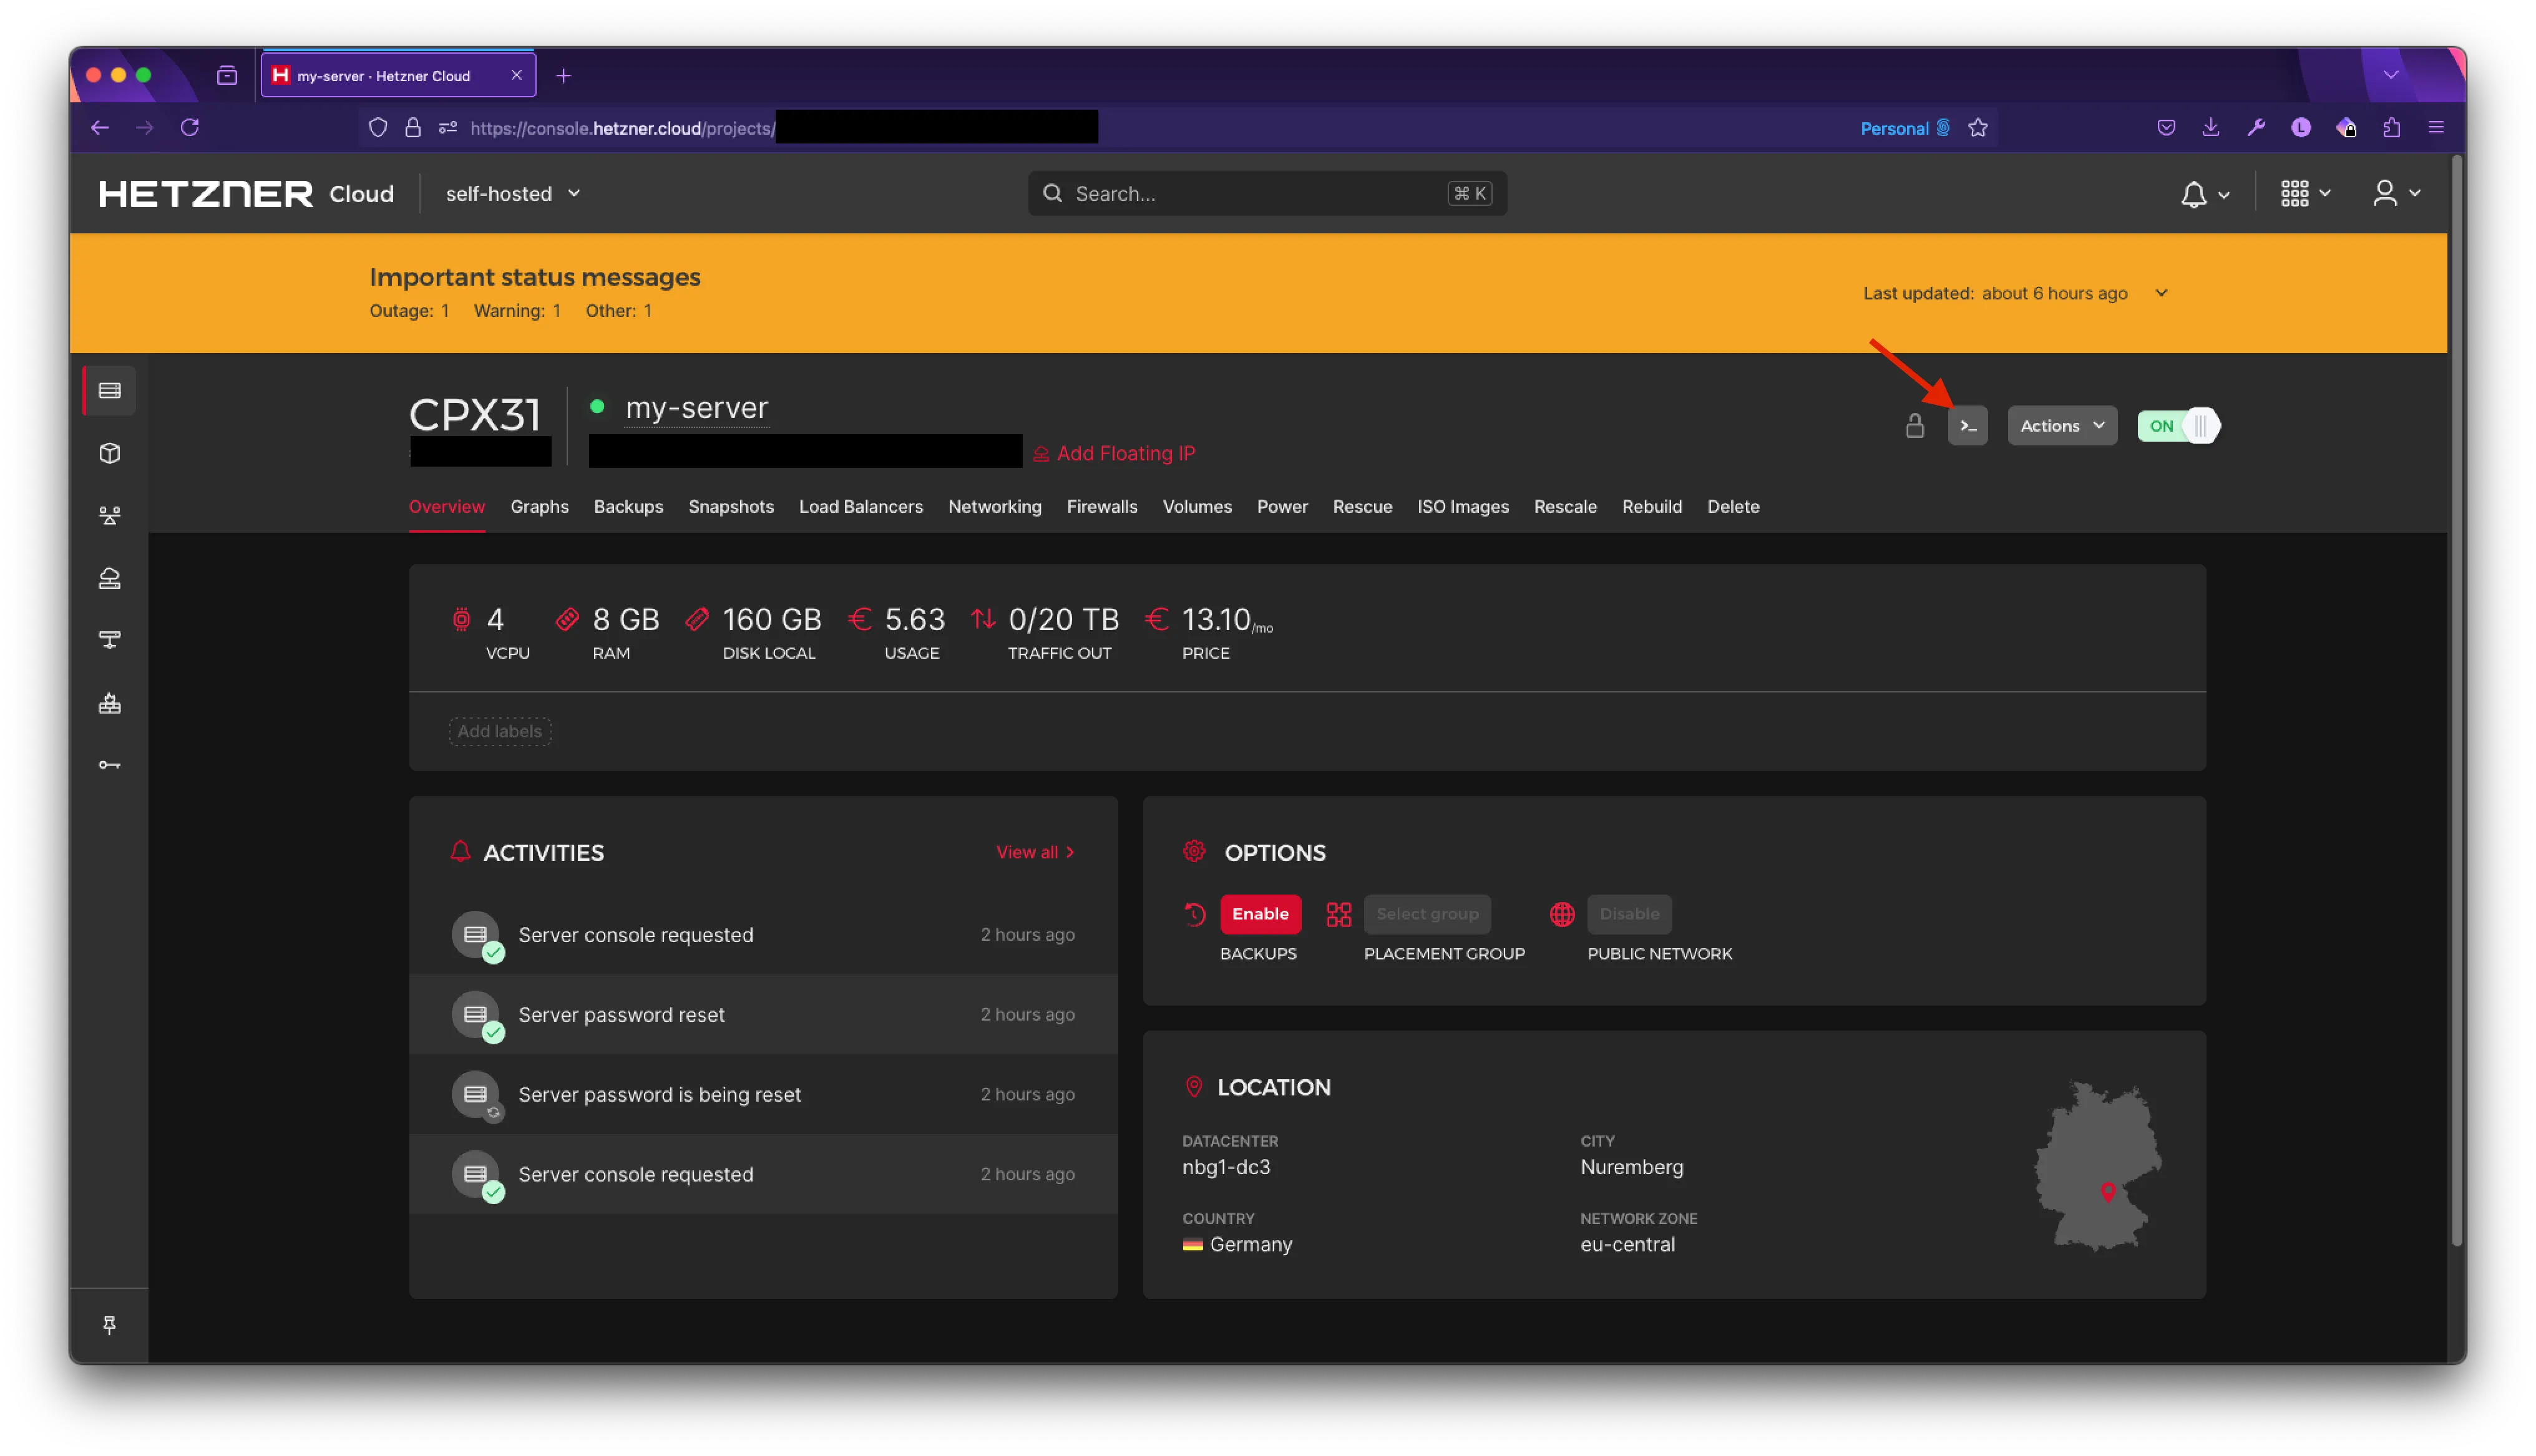This screenshot has width=2536, height=1456.
Task: Open browser downloads icon
Action: (x=2210, y=127)
